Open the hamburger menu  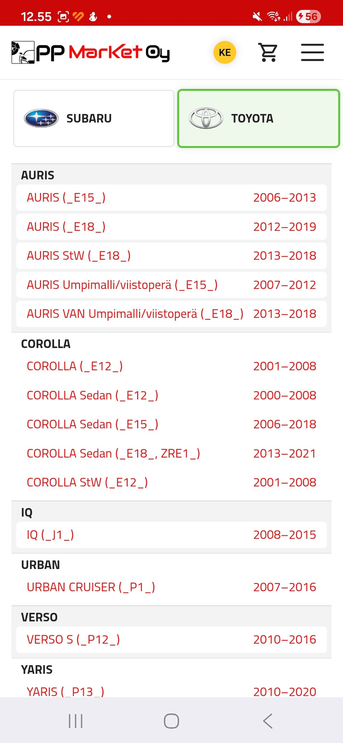[x=312, y=53]
